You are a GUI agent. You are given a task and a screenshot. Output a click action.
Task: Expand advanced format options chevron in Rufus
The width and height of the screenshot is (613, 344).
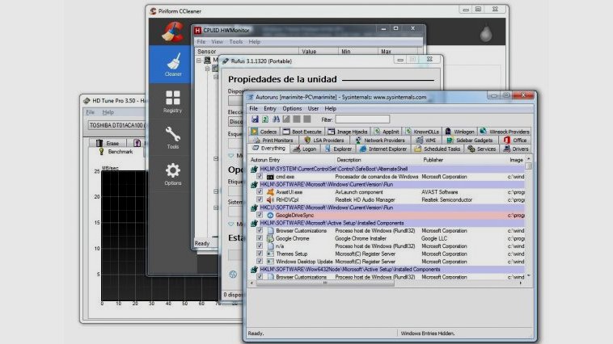(231, 224)
